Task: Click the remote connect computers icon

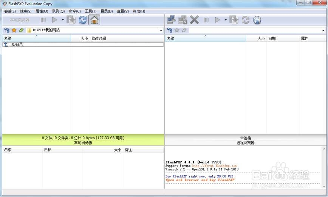Action: 171,20
